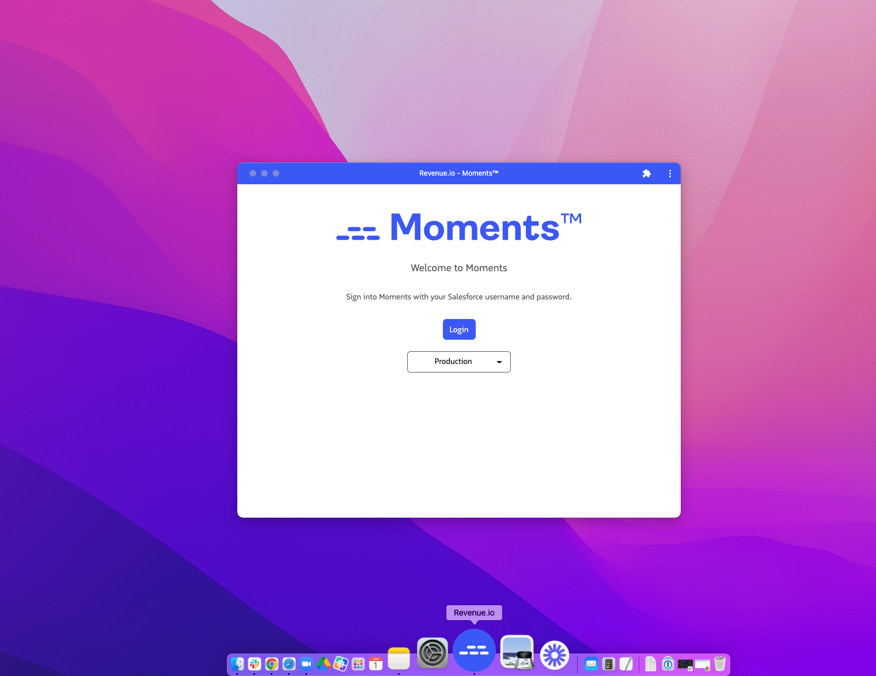Viewport: 876px width, 676px height.
Task: Click the Revenue.io icon in Dock
Action: click(x=474, y=650)
